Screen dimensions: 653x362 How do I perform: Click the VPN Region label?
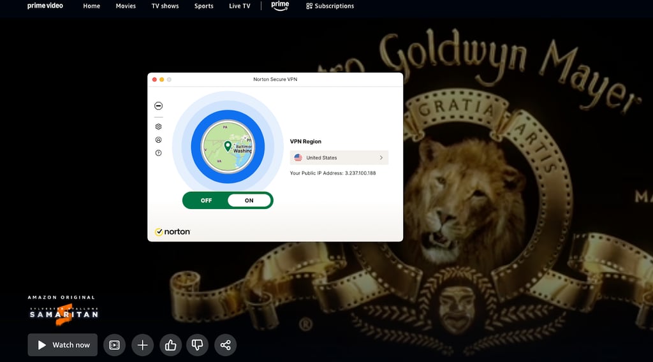(x=305, y=141)
